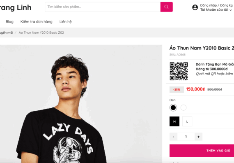This screenshot has width=234, height=163.
Task: Click the QR code image
Action: click(179, 71)
